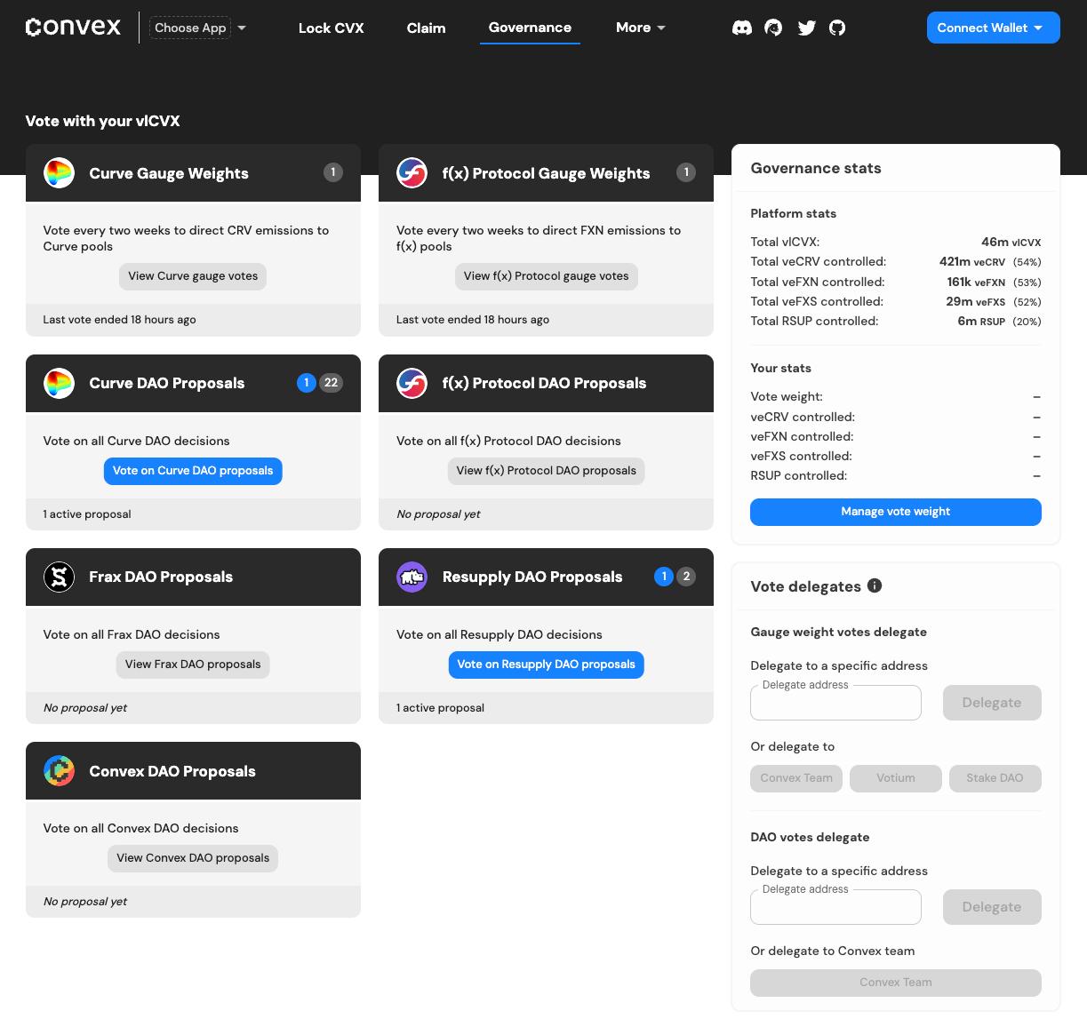Click View f(x) Protocol DAO proposals
The image size is (1087, 1027).
[546, 471]
